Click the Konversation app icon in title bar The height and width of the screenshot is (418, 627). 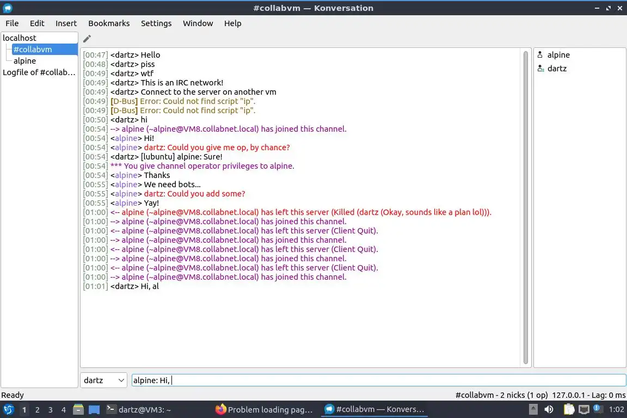point(7,8)
